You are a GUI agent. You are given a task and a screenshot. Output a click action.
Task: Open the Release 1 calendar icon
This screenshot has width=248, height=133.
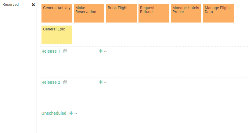(65, 51)
